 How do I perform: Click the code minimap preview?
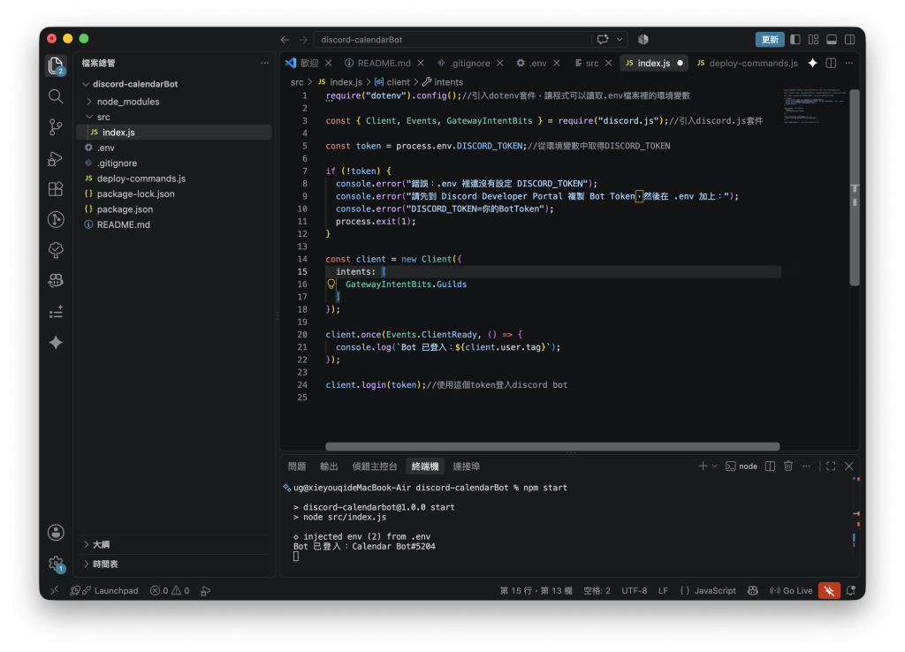pyautogui.click(x=815, y=106)
